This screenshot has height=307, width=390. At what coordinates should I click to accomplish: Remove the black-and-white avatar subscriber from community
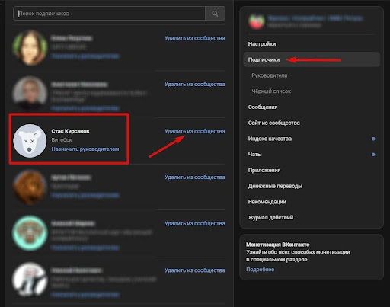click(194, 270)
